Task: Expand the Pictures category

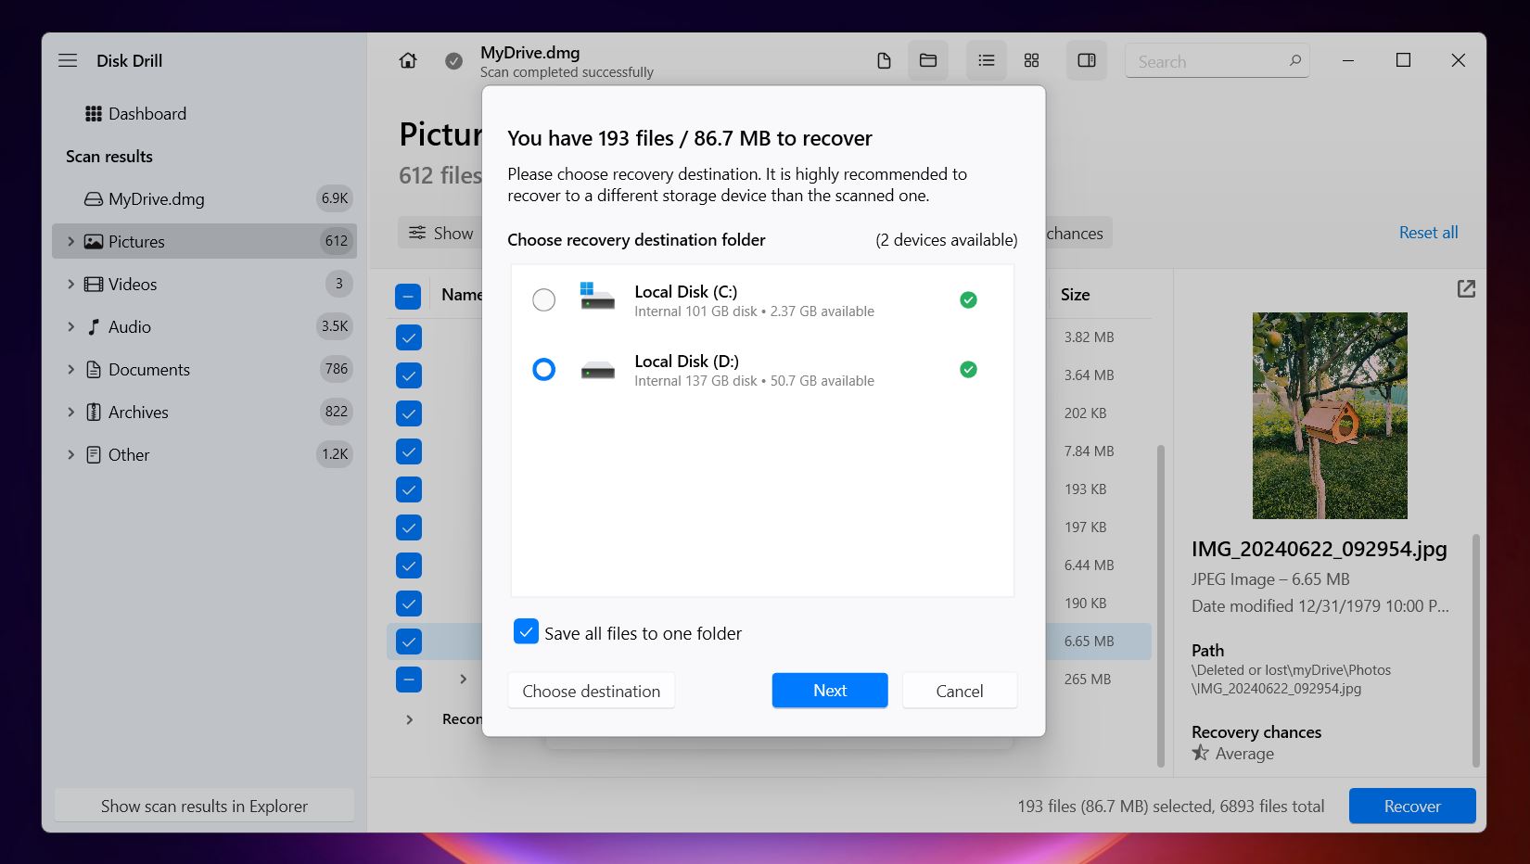Action: click(x=70, y=242)
